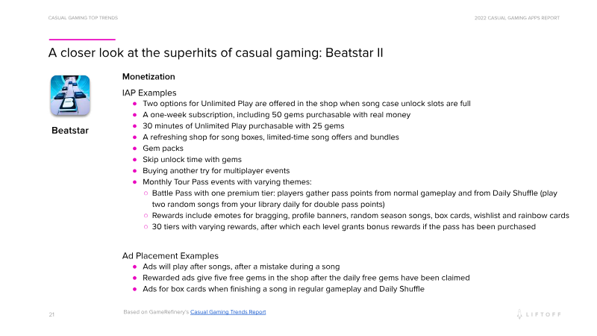Click the IAP Examples subheading
597x336 pixels.
149,92
